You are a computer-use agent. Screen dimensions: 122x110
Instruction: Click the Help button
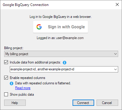point(15,103)
